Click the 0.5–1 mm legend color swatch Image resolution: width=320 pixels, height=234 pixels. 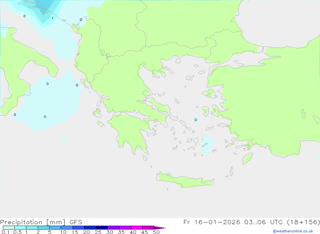[x=20, y=228]
